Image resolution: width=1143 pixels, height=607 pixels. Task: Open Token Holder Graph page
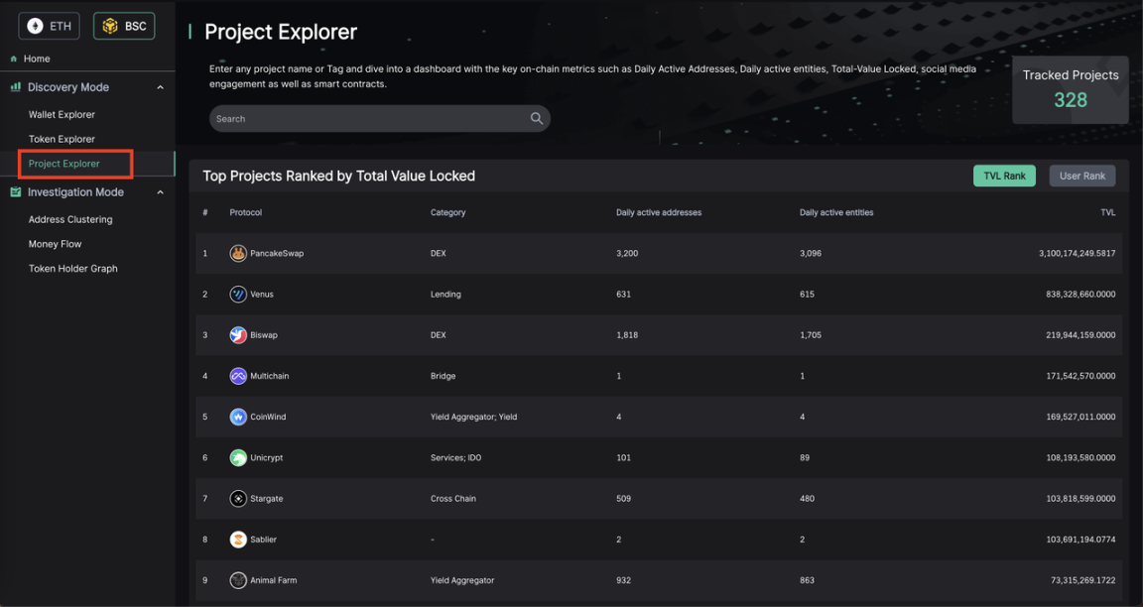click(x=72, y=269)
